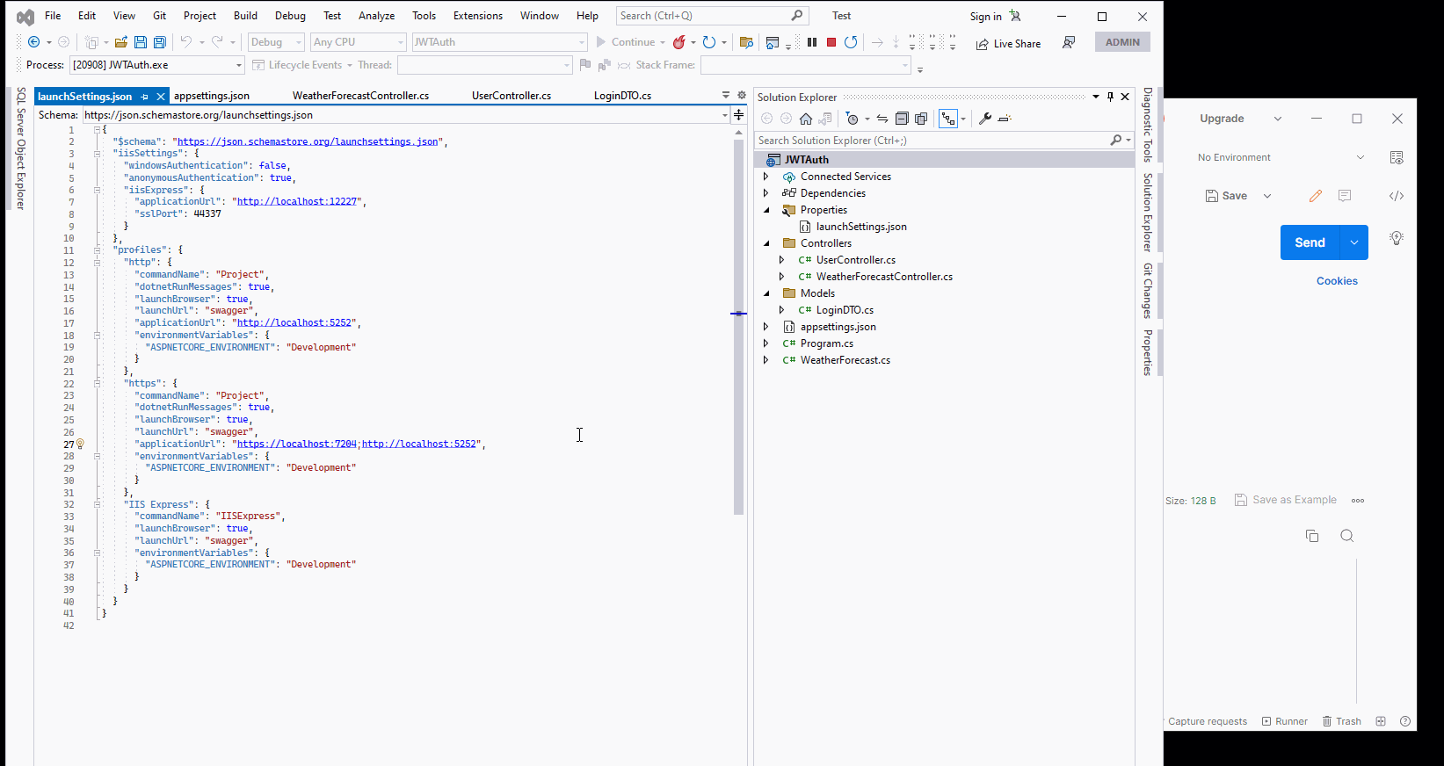
Task: Open the Send options arrow in Postman
Action: point(1354,242)
